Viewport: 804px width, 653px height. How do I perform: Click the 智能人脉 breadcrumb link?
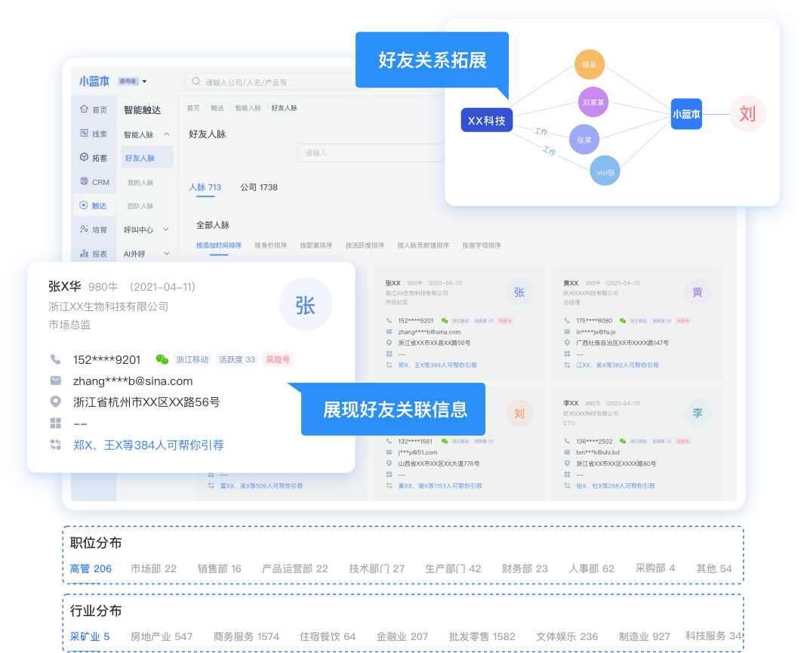(248, 108)
